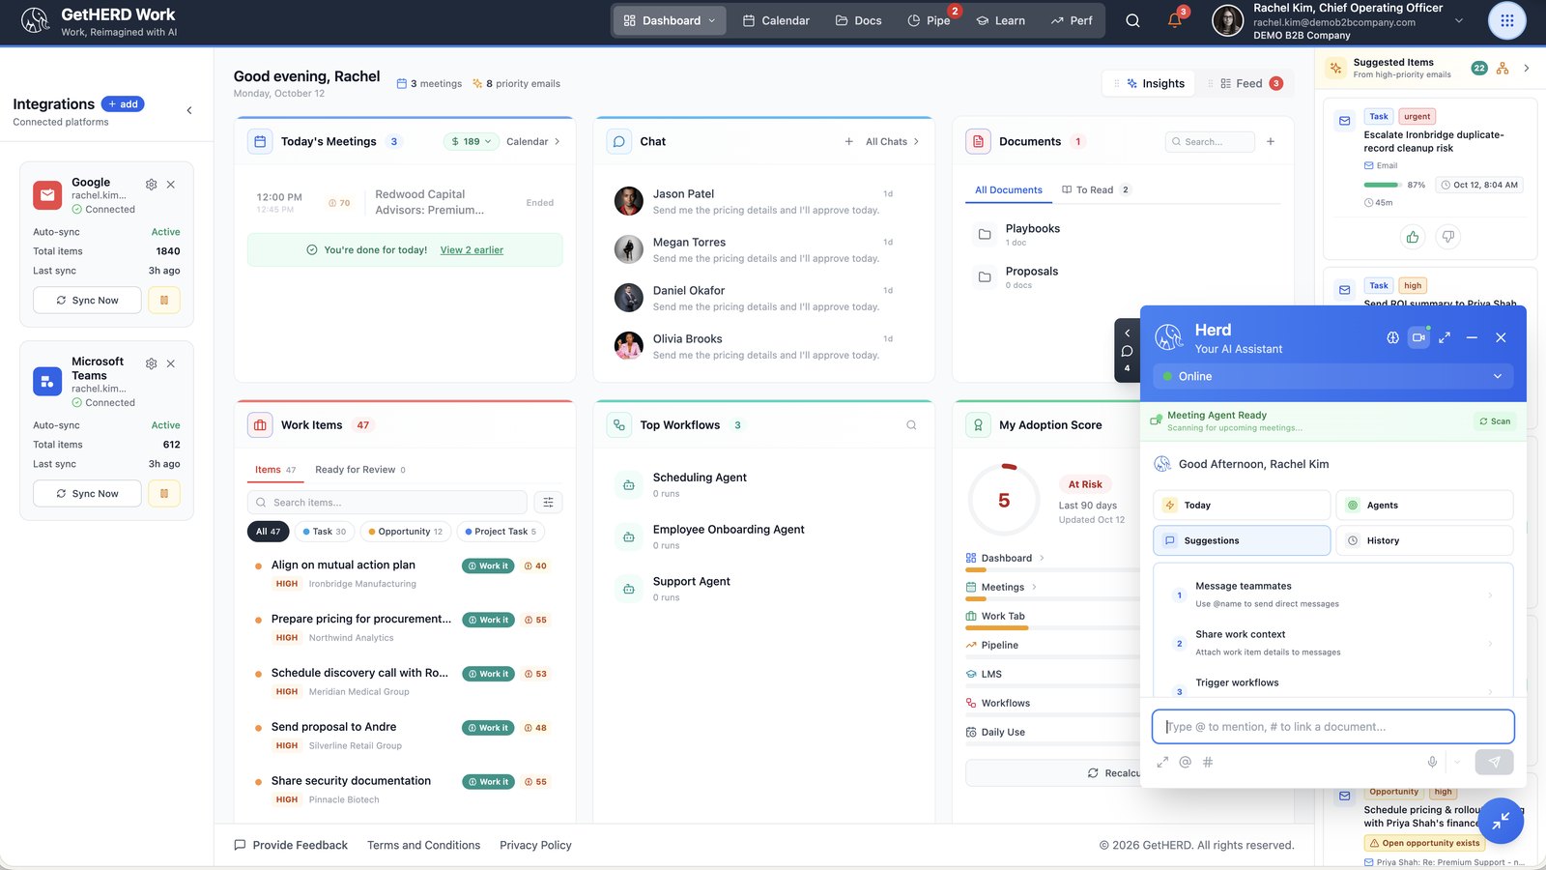
Task: Open Microsoft Teams settings gear
Action: click(151, 363)
